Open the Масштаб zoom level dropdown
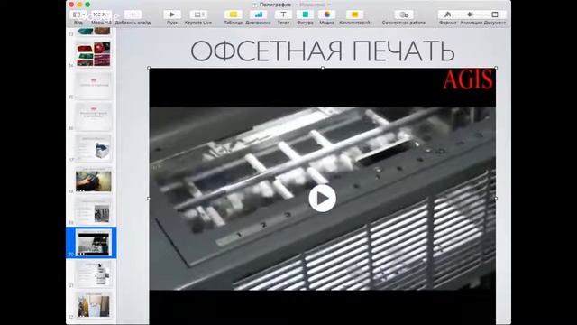 point(101,14)
